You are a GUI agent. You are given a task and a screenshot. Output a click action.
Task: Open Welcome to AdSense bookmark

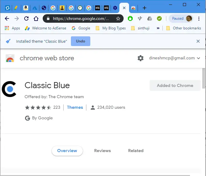(x=45, y=28)
